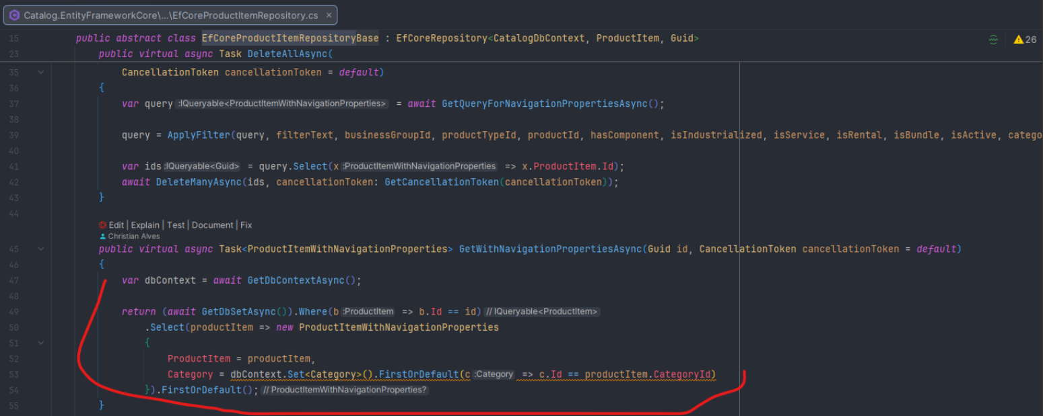Click the Explain code lens action

pyautogui.click(x=145, y=225)
